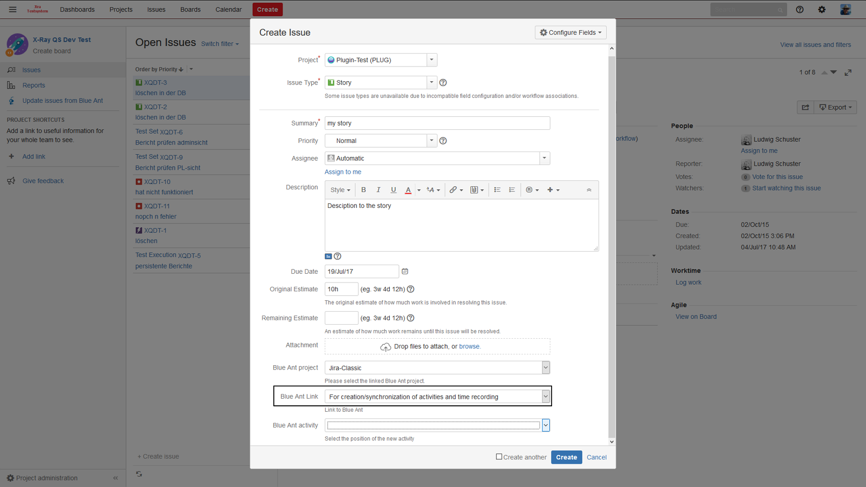Image resolution: width=866 pixels, height=487 pixels.
Task: Open Issues menu in top navigation
Action: tap(156, 10)
